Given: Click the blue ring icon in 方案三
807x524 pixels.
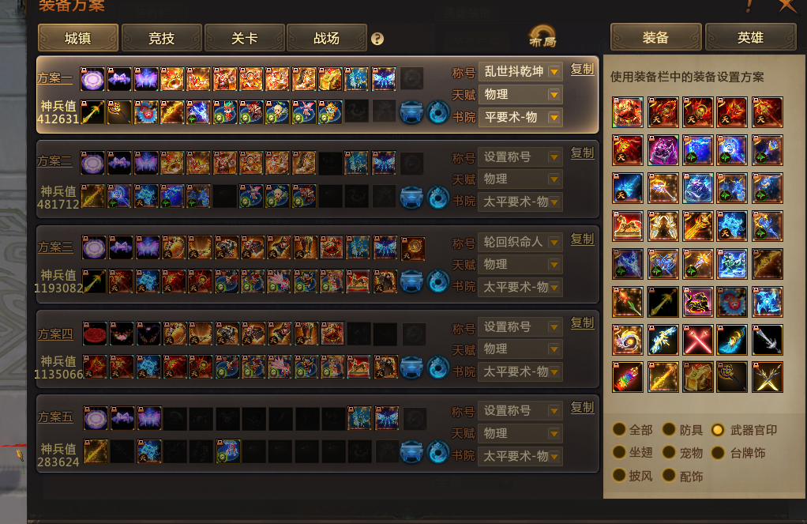Looking at the screenshot, I should pyautogui.click(x=438, y=282).
